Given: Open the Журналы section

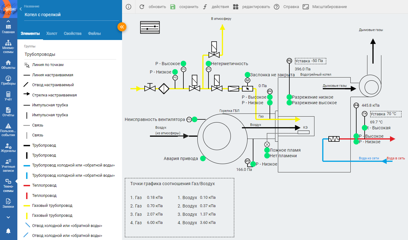Looking at the screenshot, I should click(x=8, y=148).
